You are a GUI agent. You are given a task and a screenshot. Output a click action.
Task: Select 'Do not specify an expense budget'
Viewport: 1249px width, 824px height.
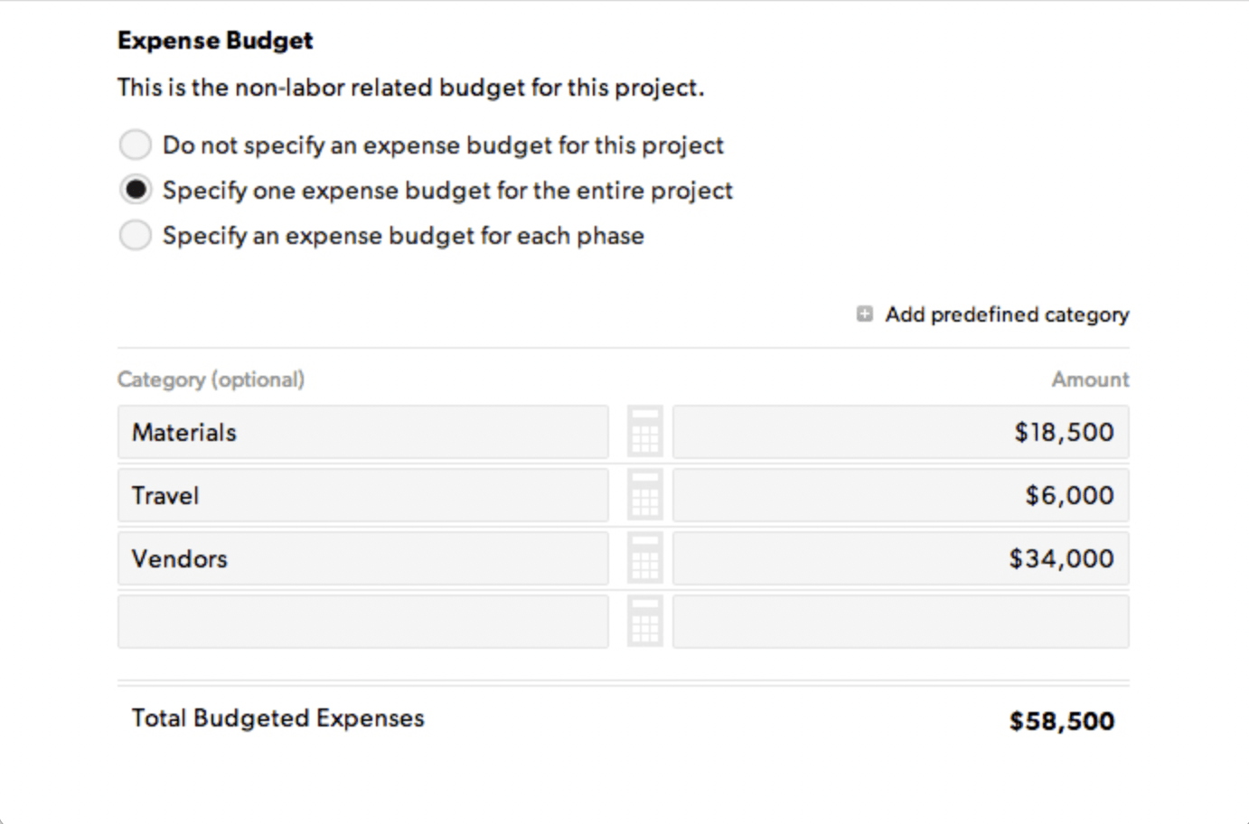coord(136,145)
